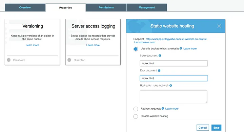The height and width of the screenshot is (132, 244).
Task: Click the Endpoint label text
Action: point(139,39)
